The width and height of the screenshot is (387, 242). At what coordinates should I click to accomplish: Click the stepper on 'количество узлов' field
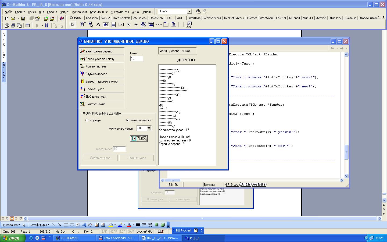[149, 128]
